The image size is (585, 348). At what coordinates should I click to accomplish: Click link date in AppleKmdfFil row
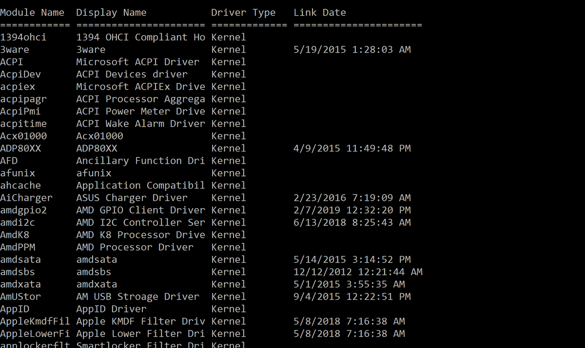click(x=349, y=321)
